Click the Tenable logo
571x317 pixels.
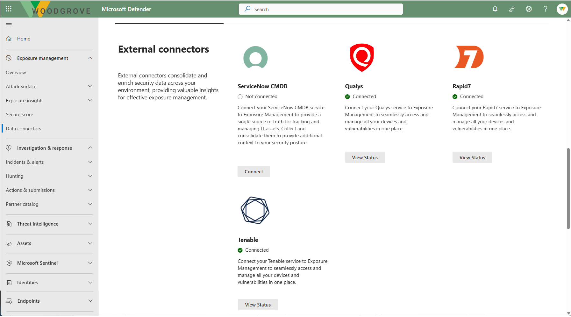pyautogui.click(x=255, y=210)
